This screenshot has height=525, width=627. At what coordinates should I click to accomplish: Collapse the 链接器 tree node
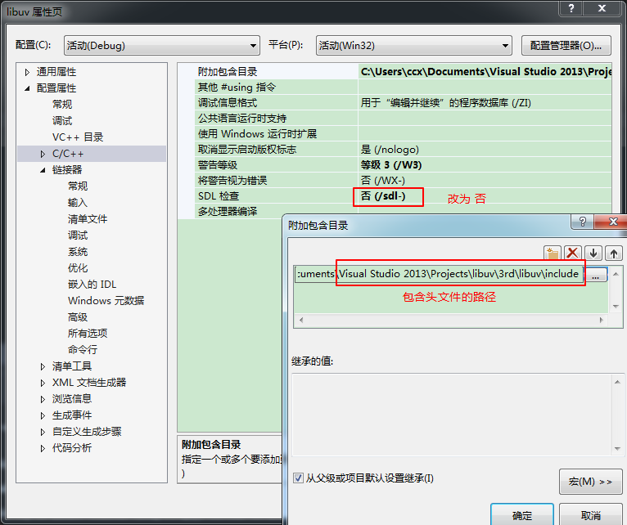click(43, 170)
